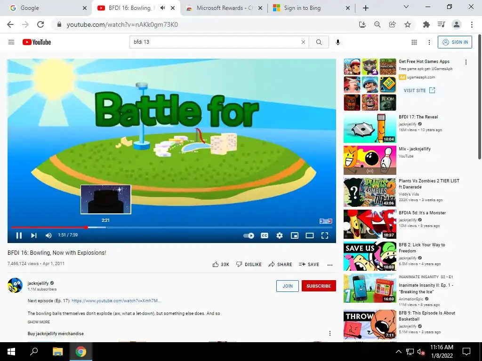
Task: Activate miniplayer mode
Action: coord(295,235)
